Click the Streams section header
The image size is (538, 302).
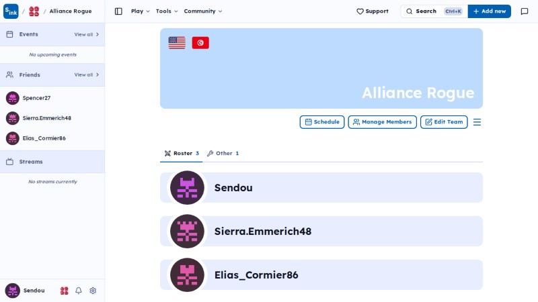click(x=52, y=162)
